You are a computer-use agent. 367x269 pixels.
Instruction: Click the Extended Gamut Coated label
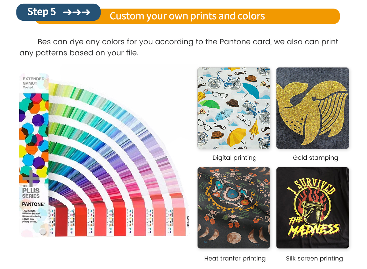(x=33, y=83)
